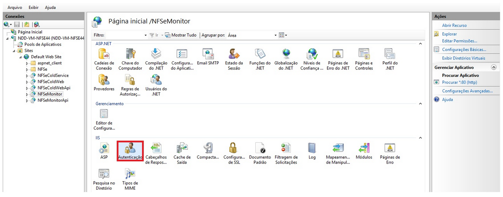Open the view mode dropdown button
Image resolution: width=503 pixels, height=197 pixels.
pyautogui.click(x=283, y=35)
